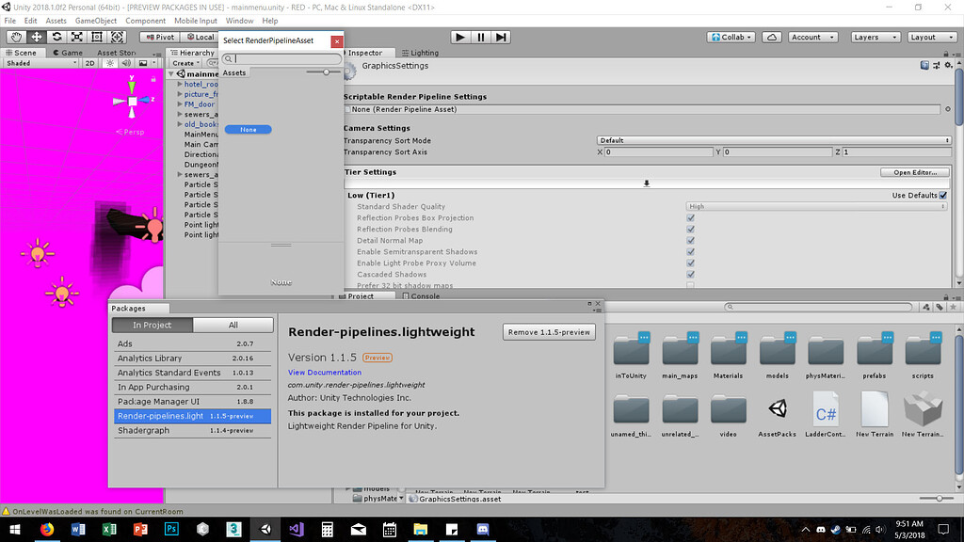Select the Move tool
This screenshot has width=964, height=542.
(37, 37)
